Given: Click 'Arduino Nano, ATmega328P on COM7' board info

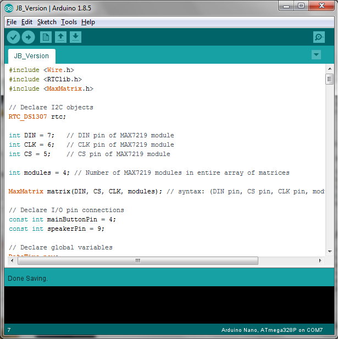Looking at the screenshot, I should click(272, 330).
